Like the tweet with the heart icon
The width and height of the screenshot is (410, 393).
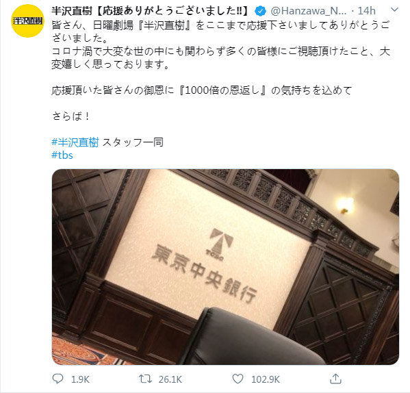238,379
